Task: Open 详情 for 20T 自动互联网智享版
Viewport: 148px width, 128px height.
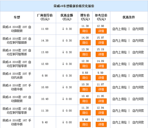Action: coord(101,66)
